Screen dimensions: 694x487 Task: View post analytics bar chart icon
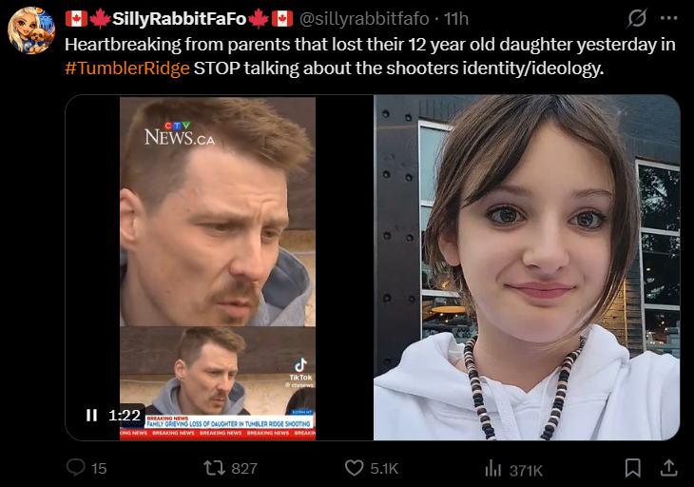coord(492,468)
